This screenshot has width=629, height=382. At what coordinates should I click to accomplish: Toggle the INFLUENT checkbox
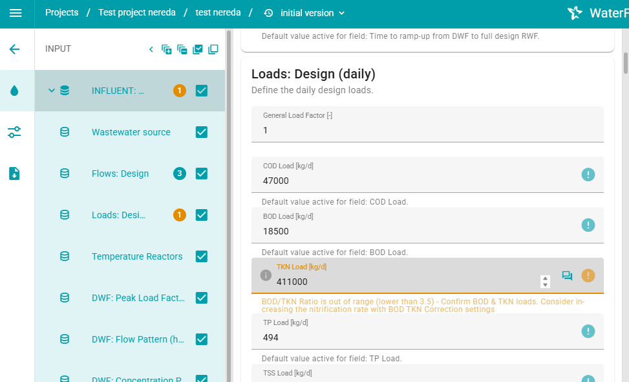tap(202, 91)
